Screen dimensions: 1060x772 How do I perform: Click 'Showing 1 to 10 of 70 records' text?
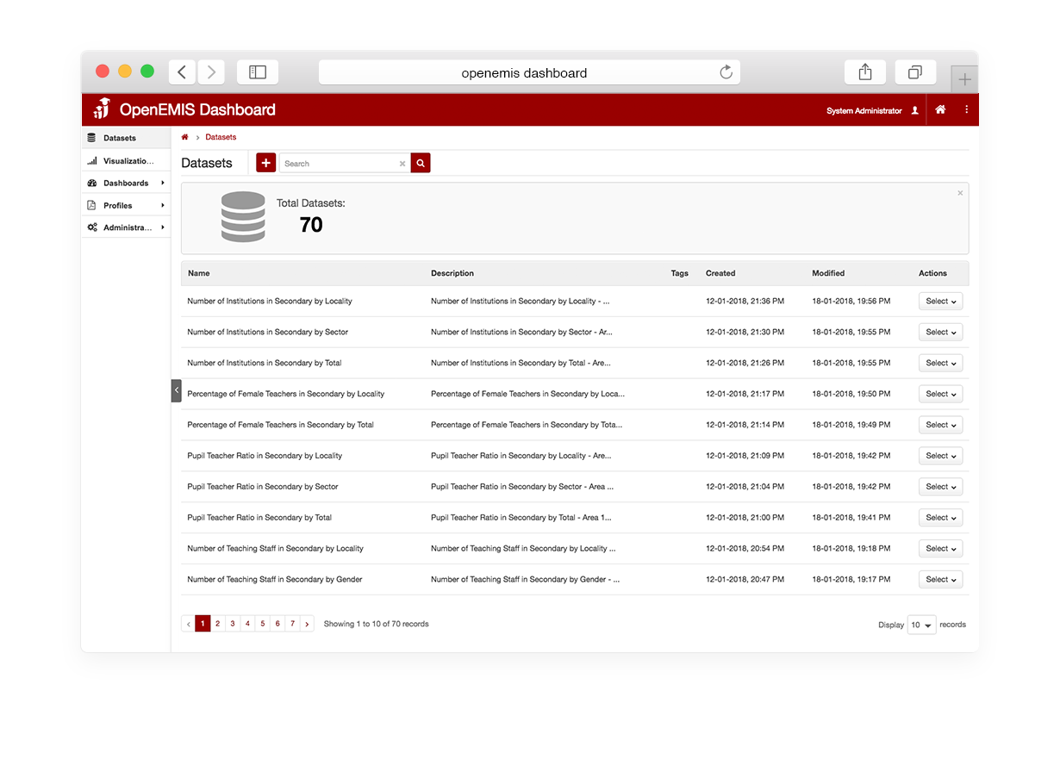point(377,624)
